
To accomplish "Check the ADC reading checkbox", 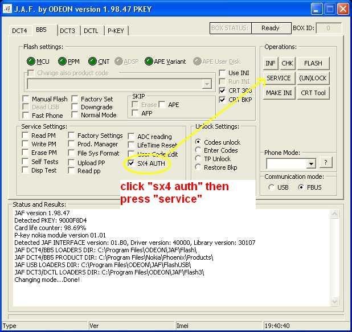I will [131, 136].
